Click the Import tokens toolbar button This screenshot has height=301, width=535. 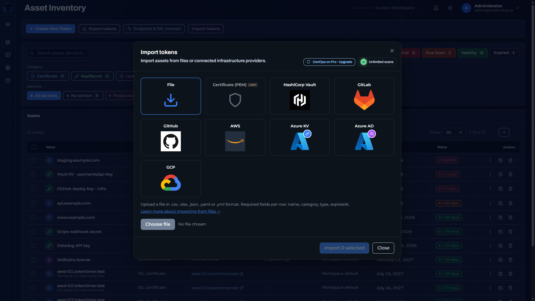click(206, 29)
